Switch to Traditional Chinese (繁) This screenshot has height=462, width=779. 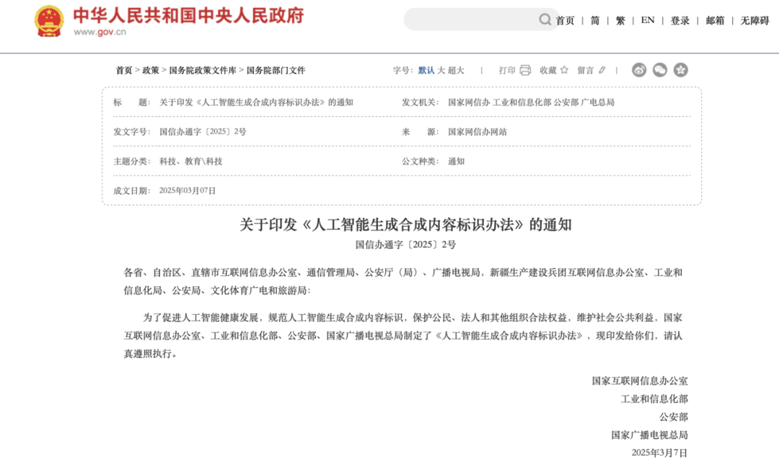click(620, 20)
